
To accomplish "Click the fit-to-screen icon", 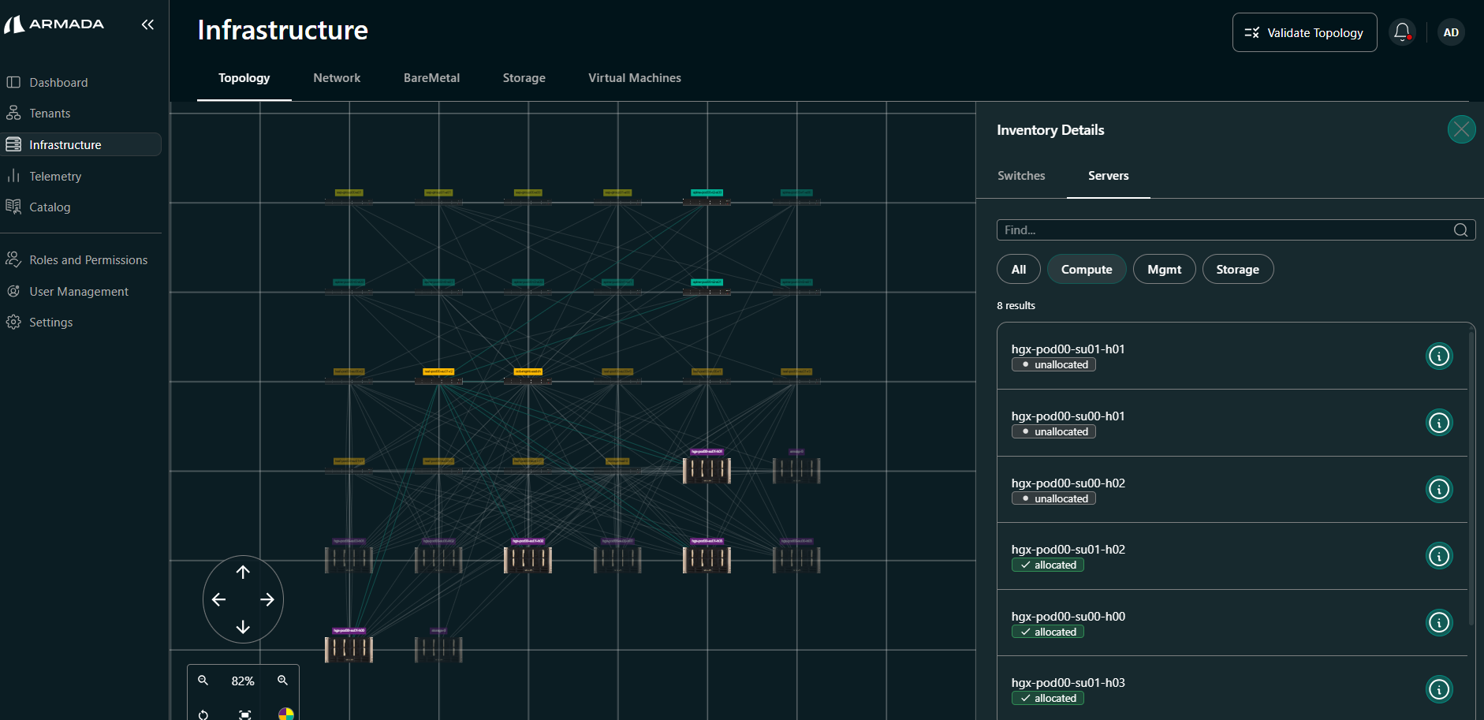I will click(245, 714).
